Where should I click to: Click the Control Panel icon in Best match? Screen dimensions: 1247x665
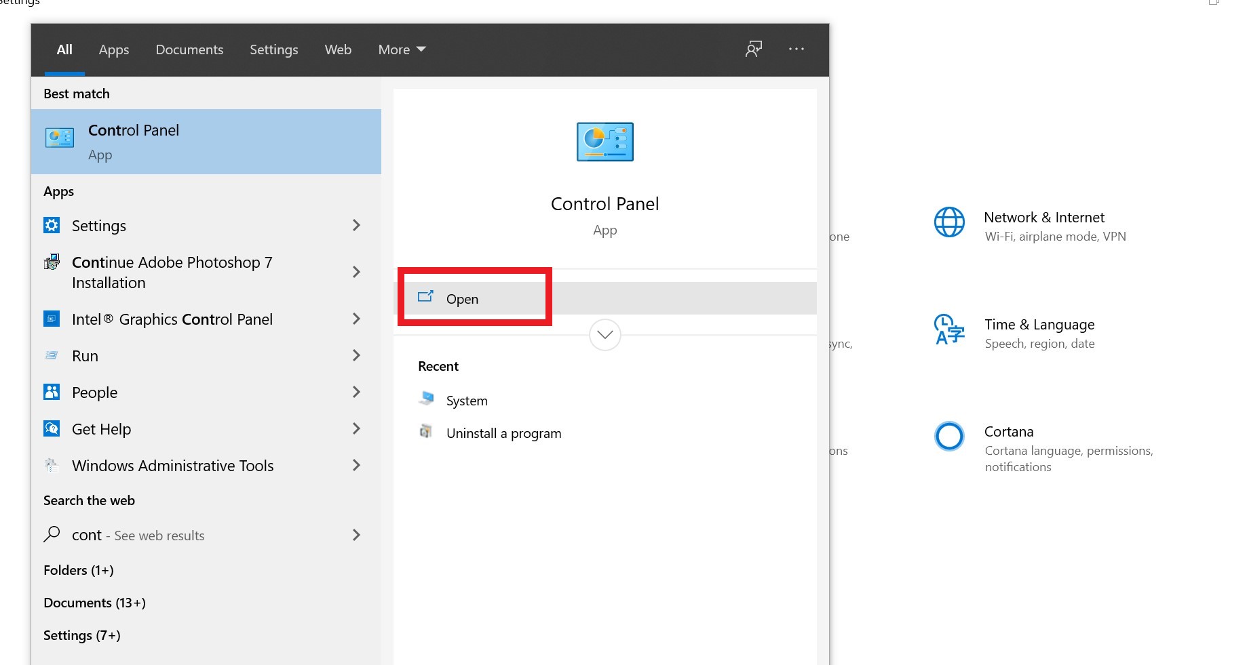click(60, 138)
